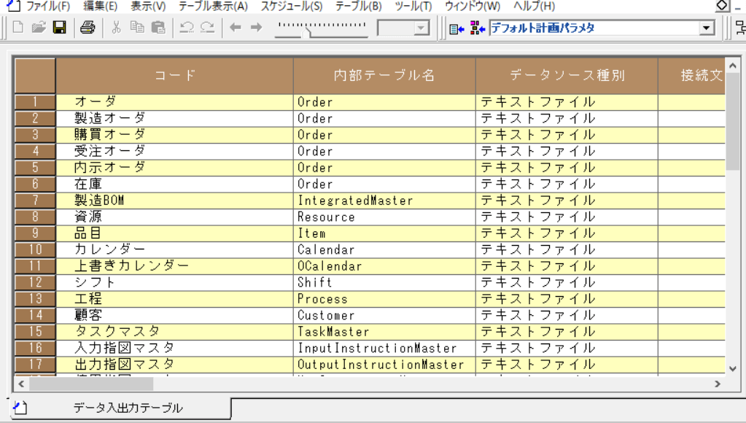Click the 在庫 code cell
746x423 pixels.
tap(174, 184)
